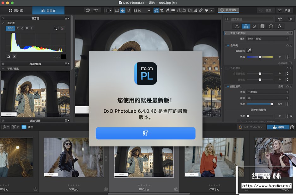Click the fx effects tab icon
This screenshot has width=296, height=195.
point(279,26)
